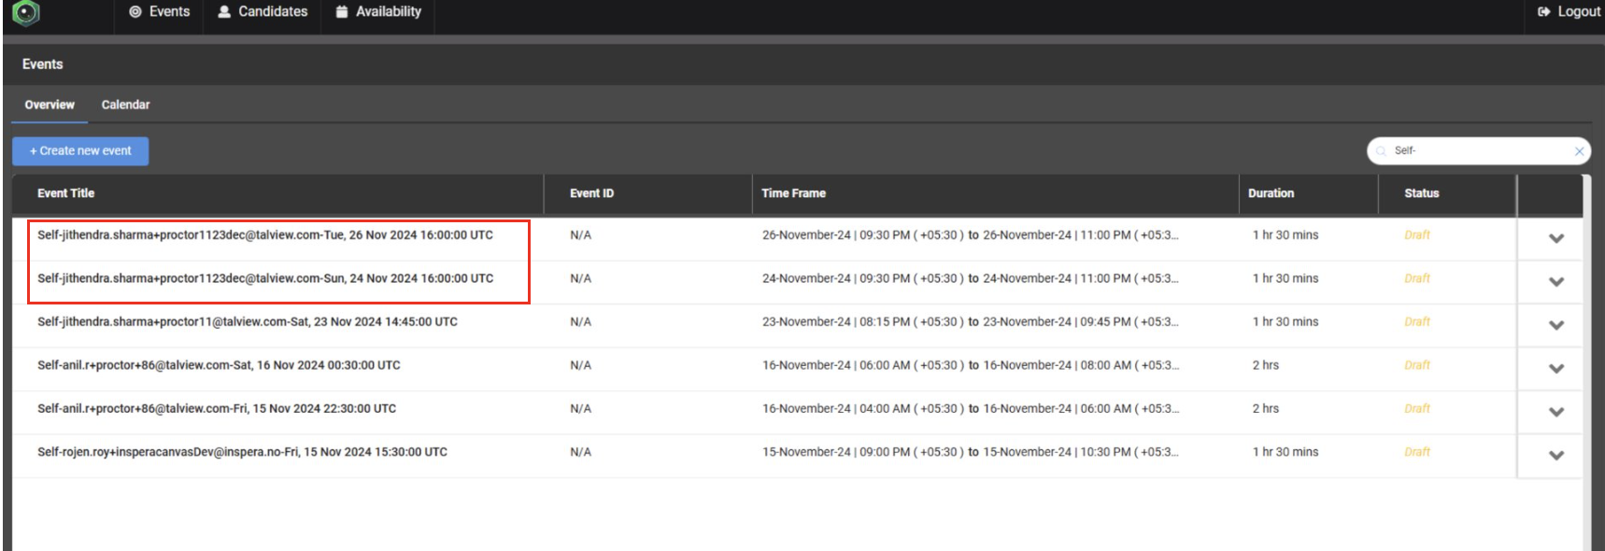1605x551 pixels.
Task: Click Logout
Action: pos(1569,11)
